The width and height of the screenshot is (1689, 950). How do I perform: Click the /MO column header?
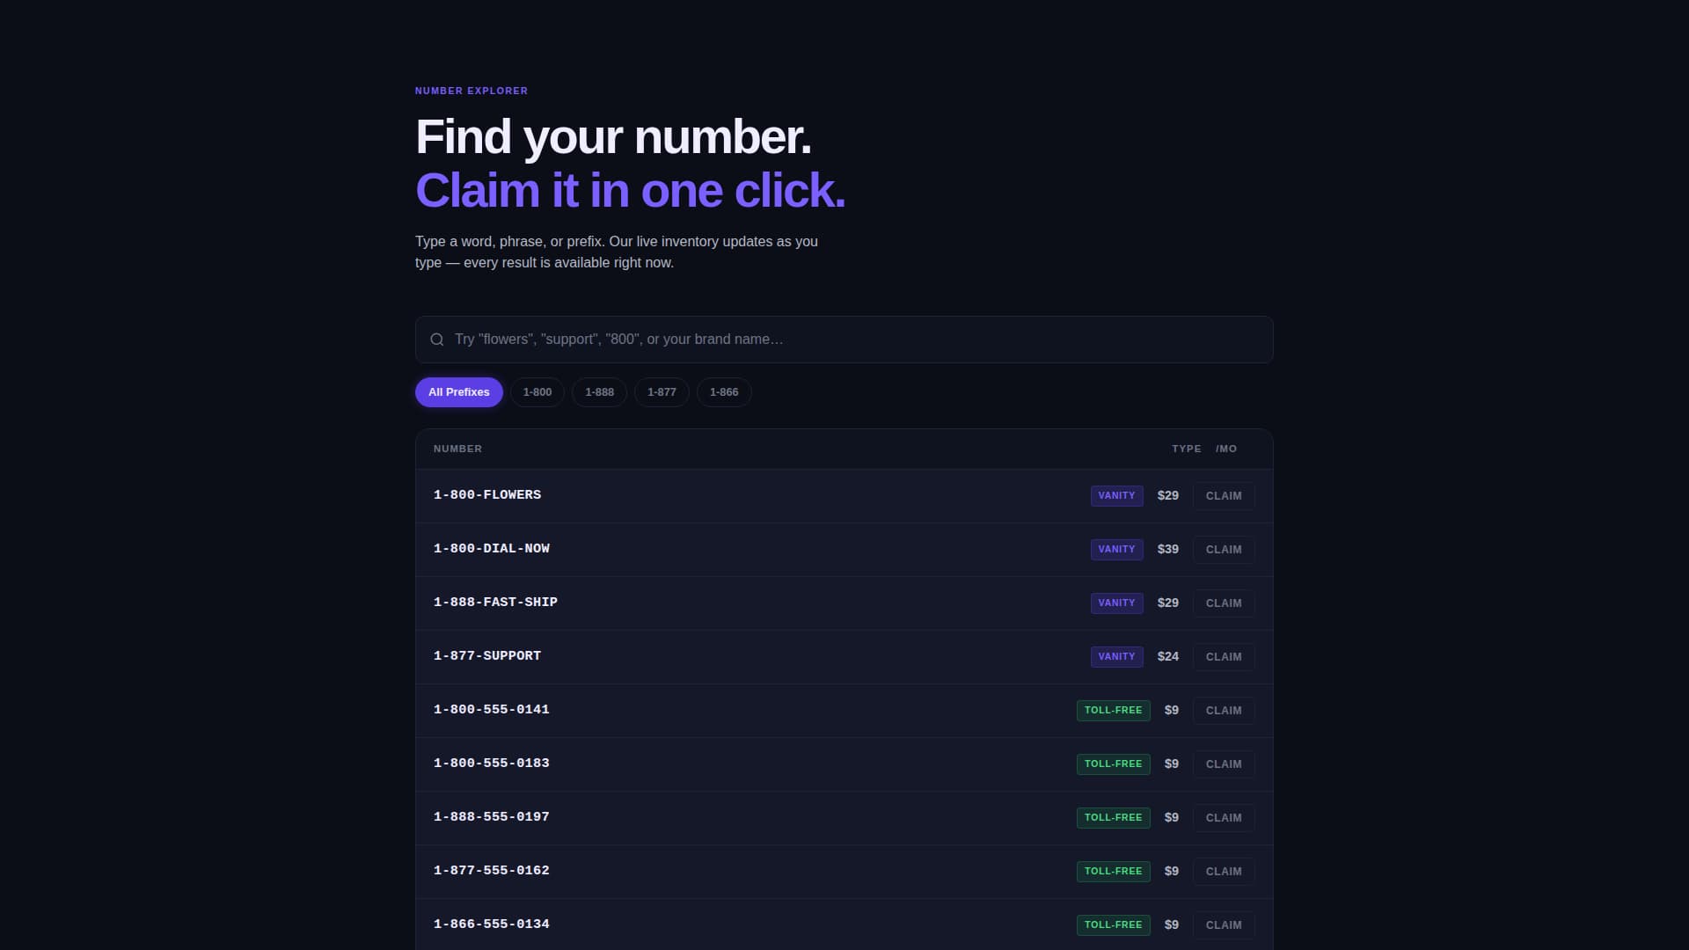(x=1227, y=449)
